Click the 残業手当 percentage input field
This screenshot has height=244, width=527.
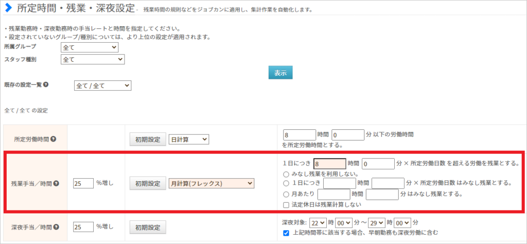83,183
